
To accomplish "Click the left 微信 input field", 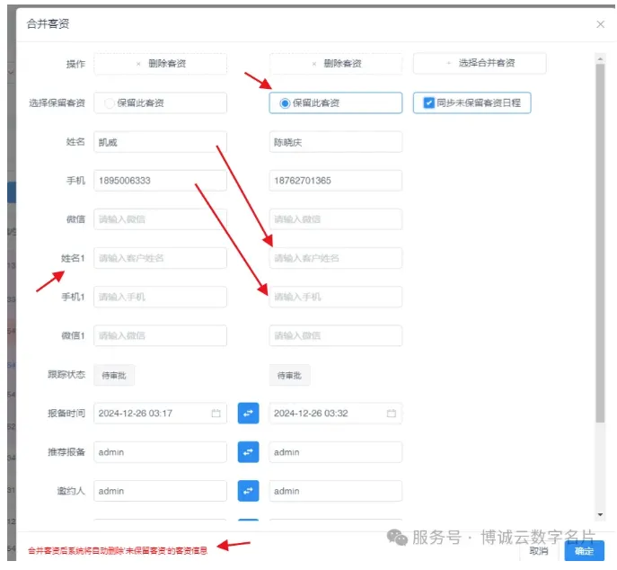I will (x=160, y=219).
